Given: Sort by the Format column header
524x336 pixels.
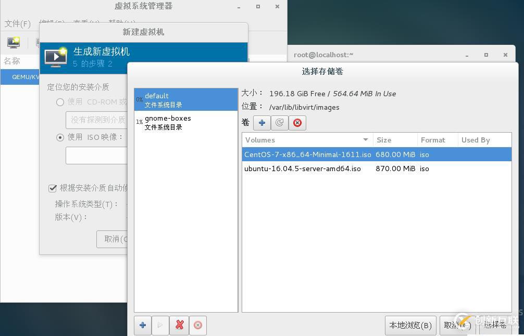Looking at the screenshot, I should 438,140.
